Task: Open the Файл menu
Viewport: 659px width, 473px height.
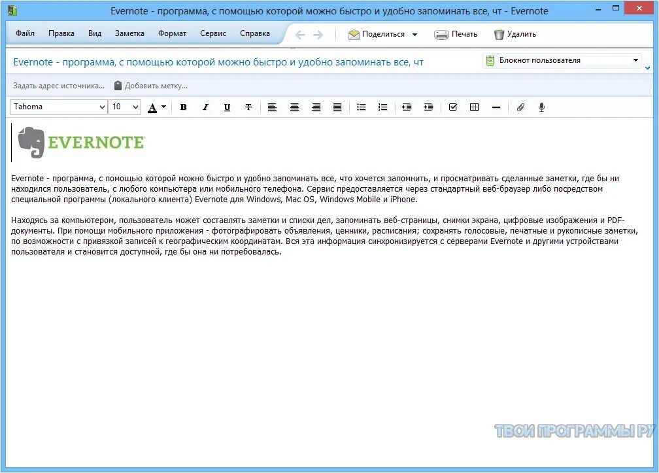Action: (x=25, y=33)
